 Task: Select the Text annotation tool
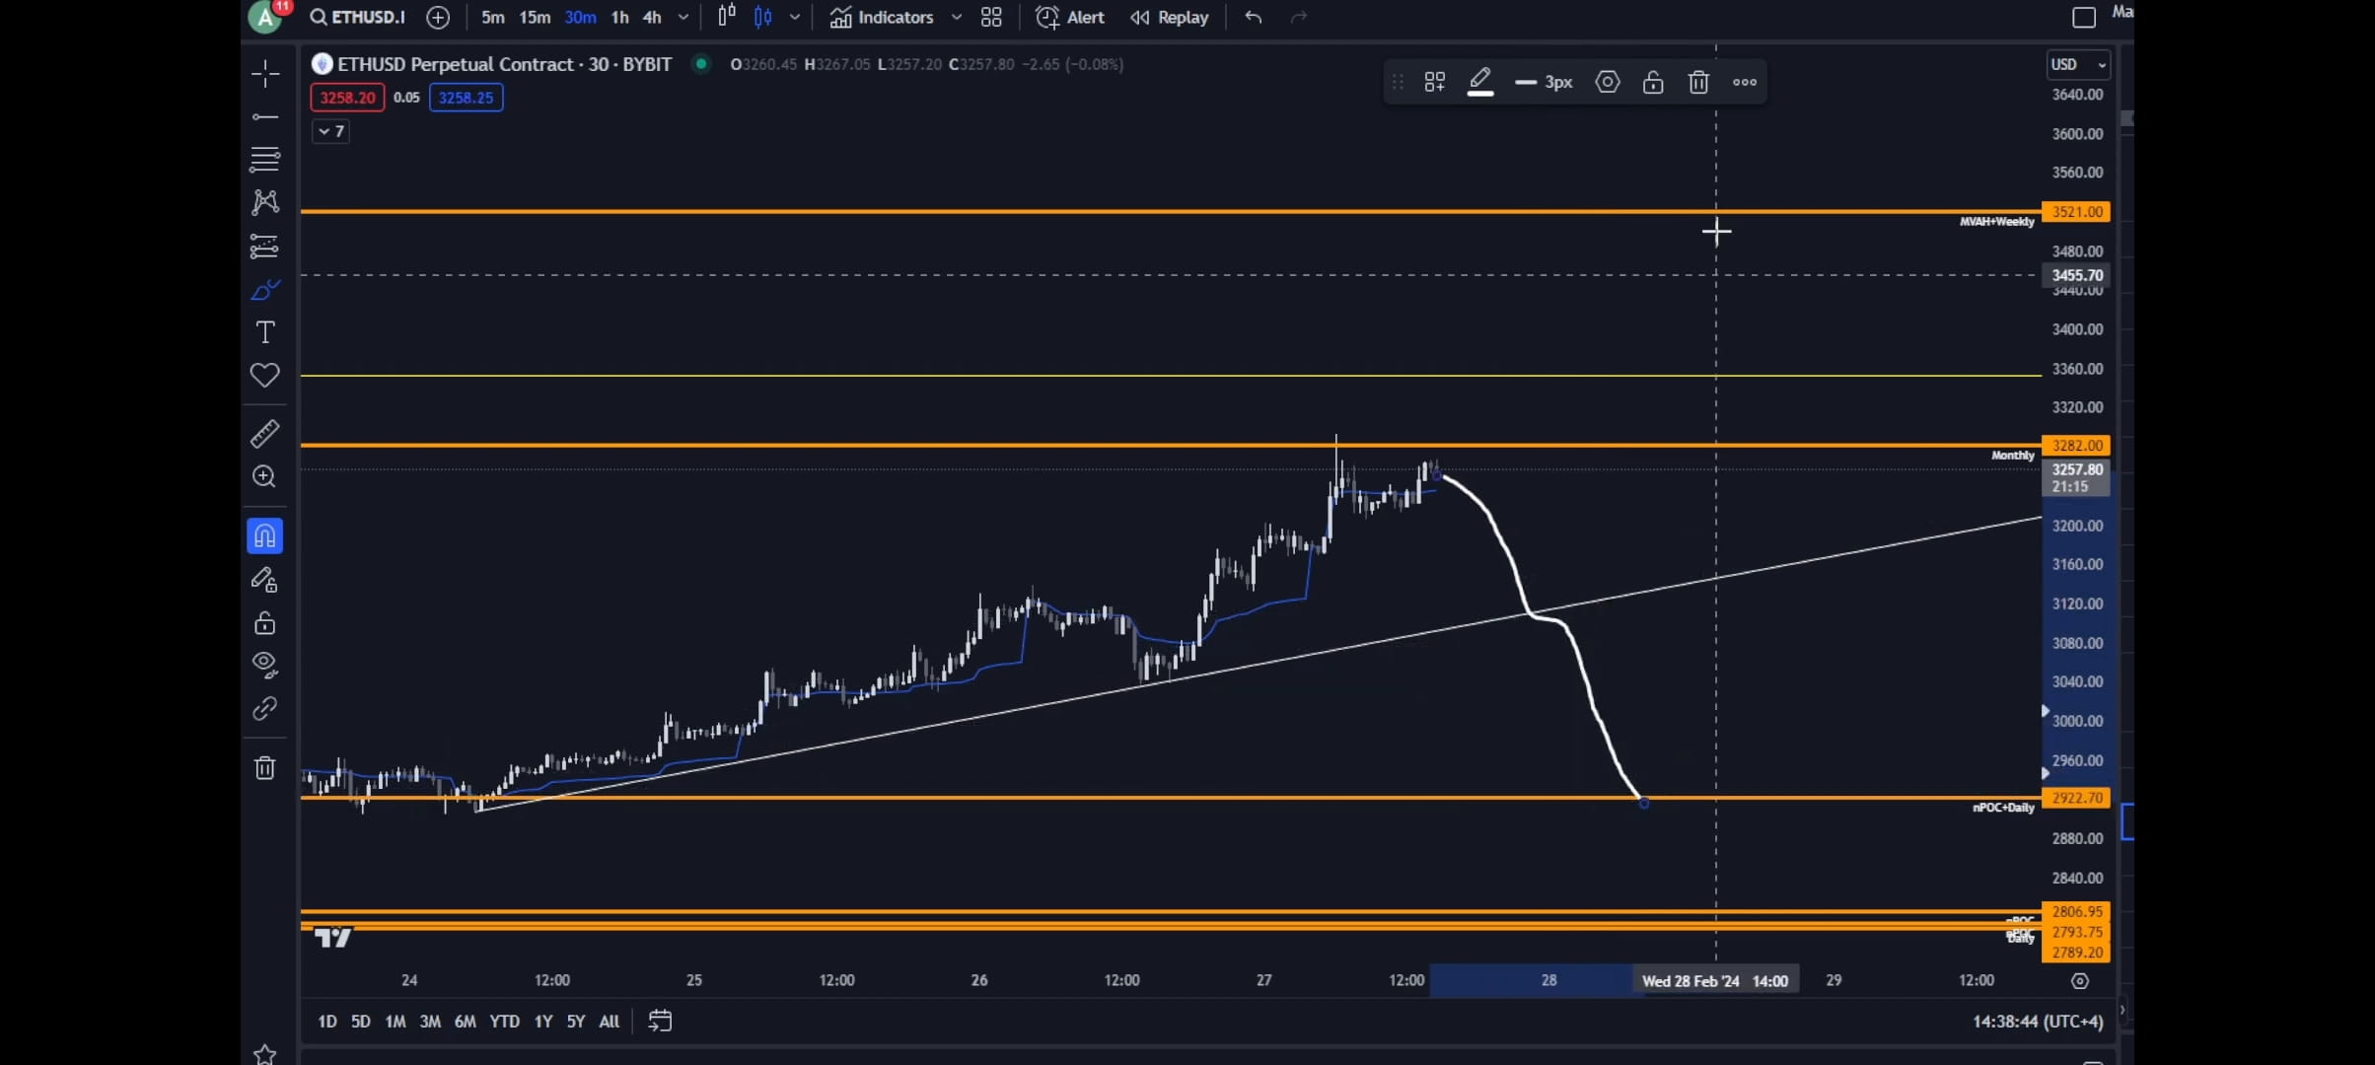(264, 332)
